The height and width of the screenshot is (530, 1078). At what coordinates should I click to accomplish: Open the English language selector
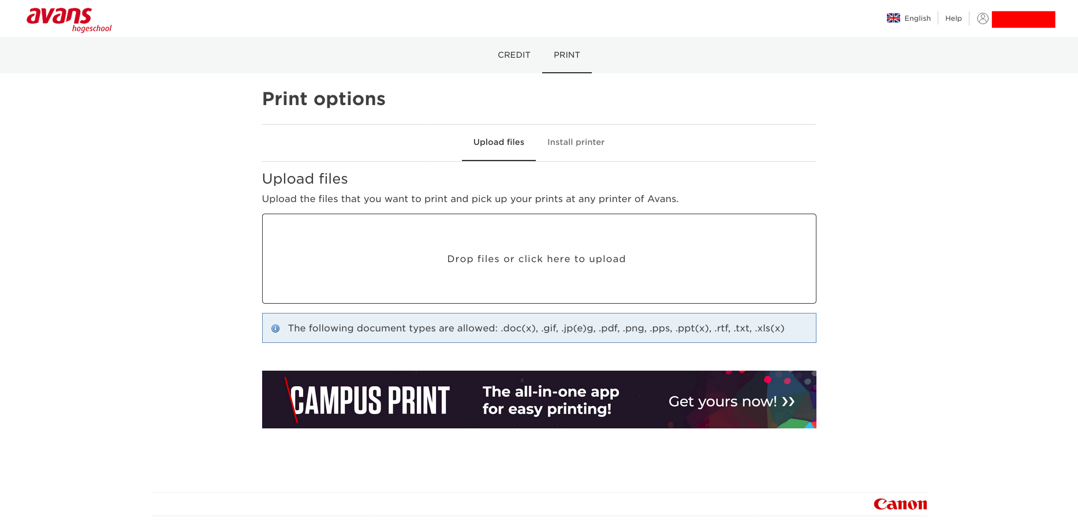pyautogui.click(x=917, y=18)
